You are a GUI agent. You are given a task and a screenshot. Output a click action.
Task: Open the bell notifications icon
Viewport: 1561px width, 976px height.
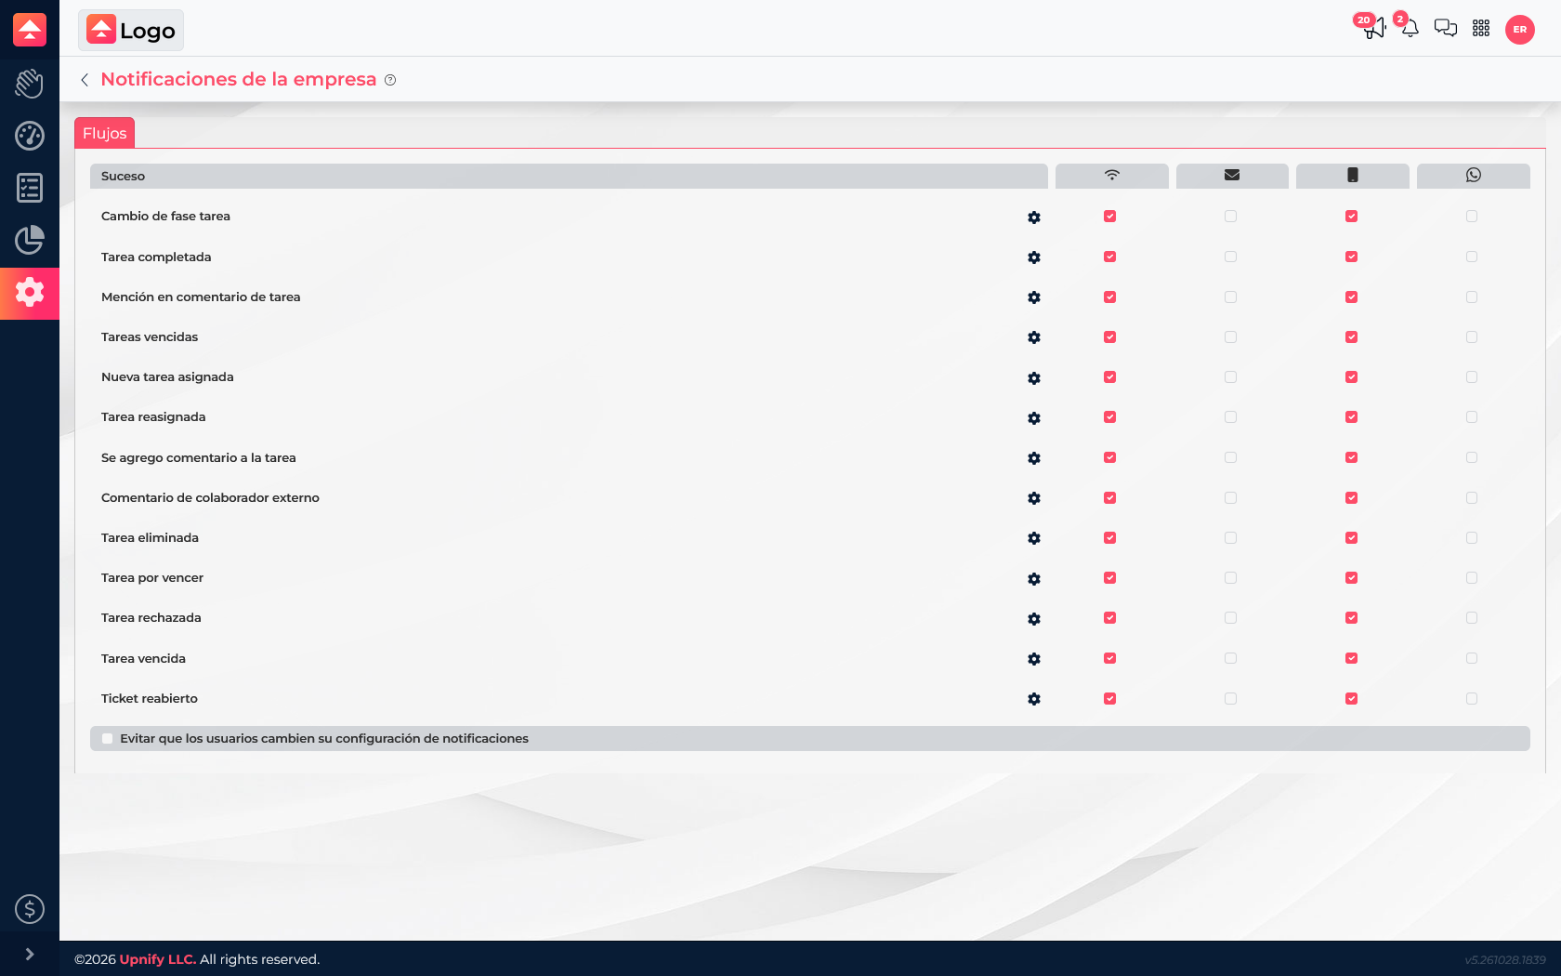click(x=1410, y=29)
